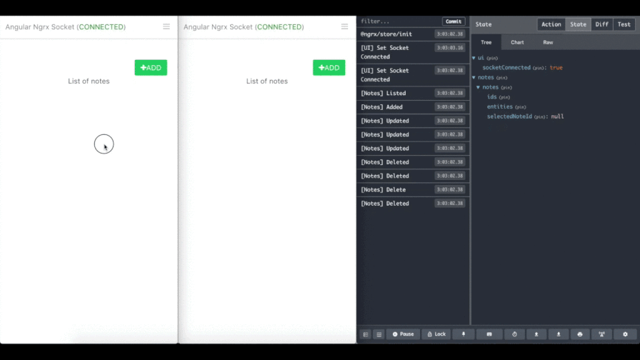The height and width of the screenshot is (360, 640).
Task: Switch to the Diff inspector tab
Action: pyautogui.click(x=601, y=24)
